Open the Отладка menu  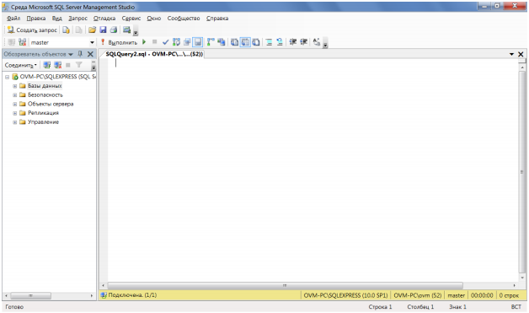point(104,19)
